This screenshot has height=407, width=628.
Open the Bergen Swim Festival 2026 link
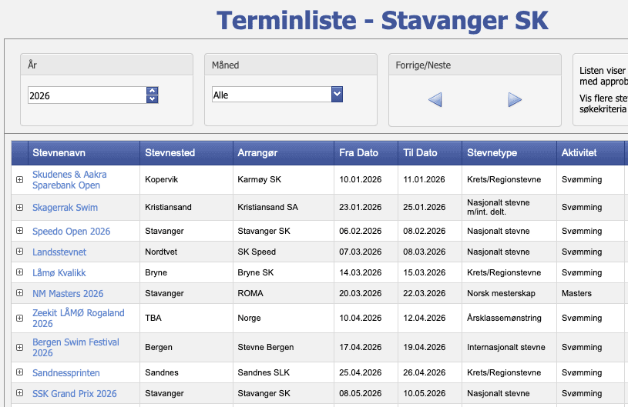tap(73, 347)
